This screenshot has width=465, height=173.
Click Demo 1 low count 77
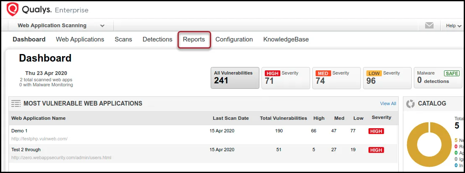click(x=353, y=131)
